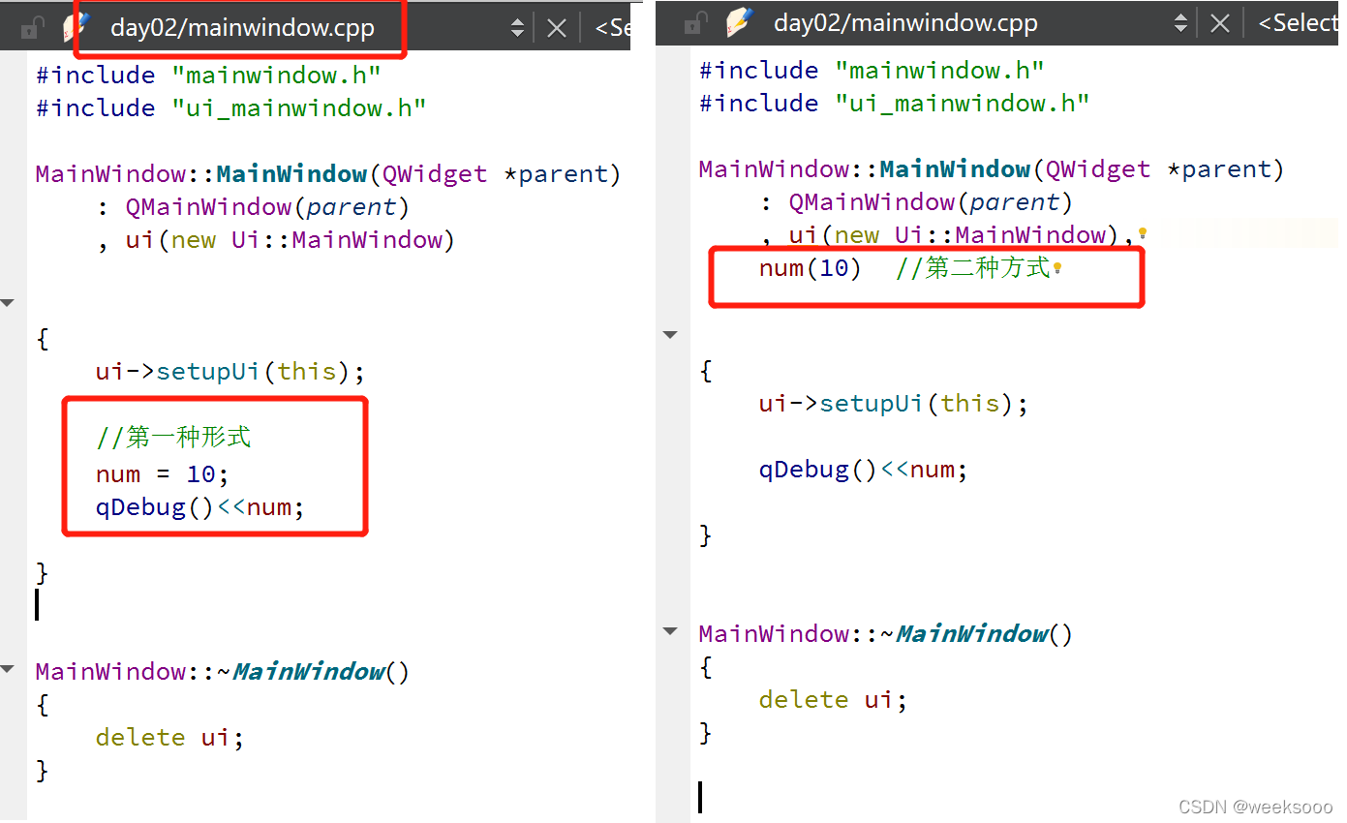Click the cpp file icon in the left editor toolbar
This screenshot has width=1347, height=823.
coord(77,27)
